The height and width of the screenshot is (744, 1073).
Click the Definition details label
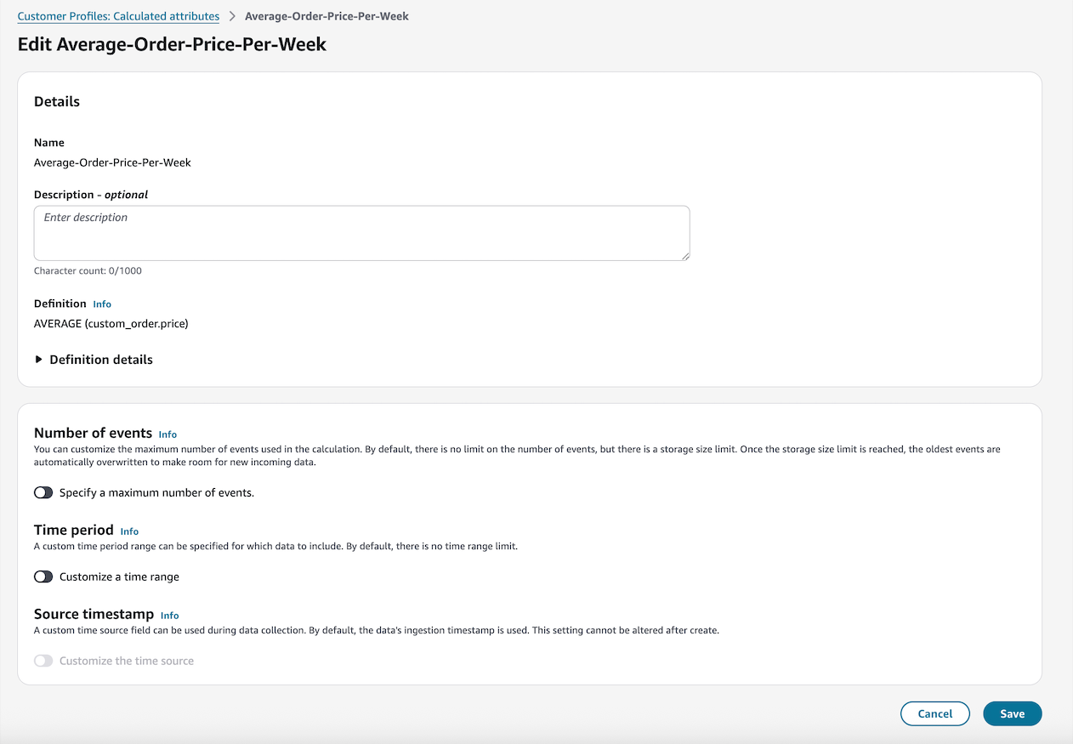(x=101, y=360)
